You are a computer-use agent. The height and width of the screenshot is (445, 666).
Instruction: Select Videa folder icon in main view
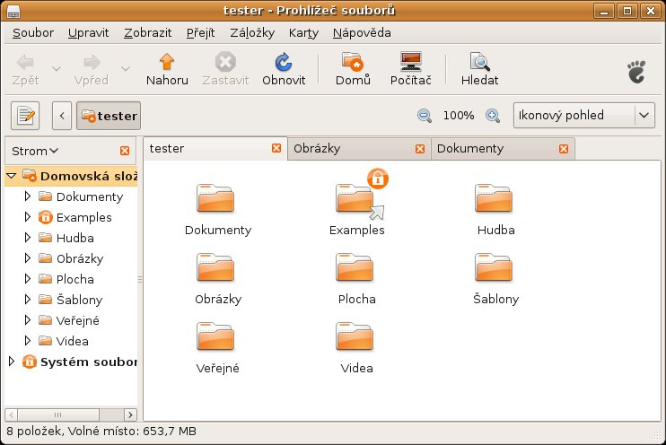(355, 336)
